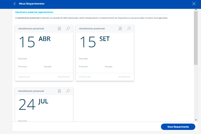Click REMARCAR on the 15 ABR card

click(64, 77)
